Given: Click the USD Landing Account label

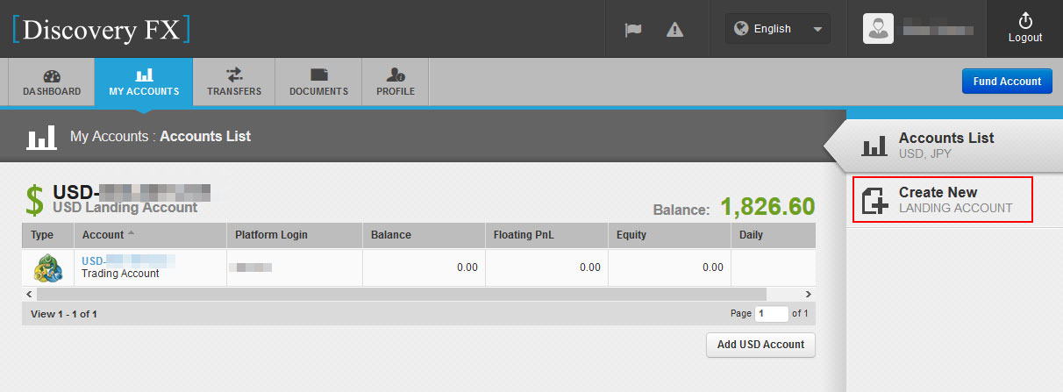Looking at the screenshot, I should click(125, 208).
